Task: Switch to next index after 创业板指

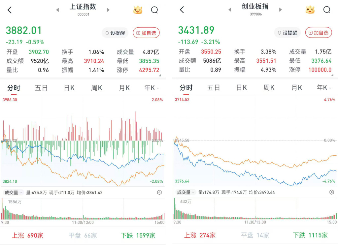Action: 280,10
